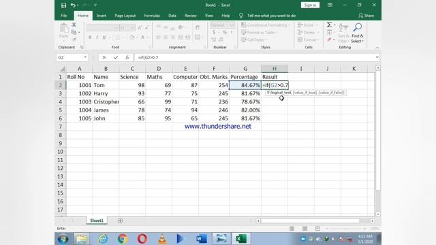This screenshot has width=436, height=245.
Task: Click the Paste clipboard icon
Action: tap(64, 28)
